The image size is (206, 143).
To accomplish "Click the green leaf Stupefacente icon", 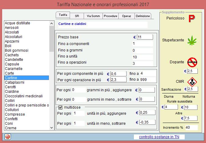I will coord(192,40).
